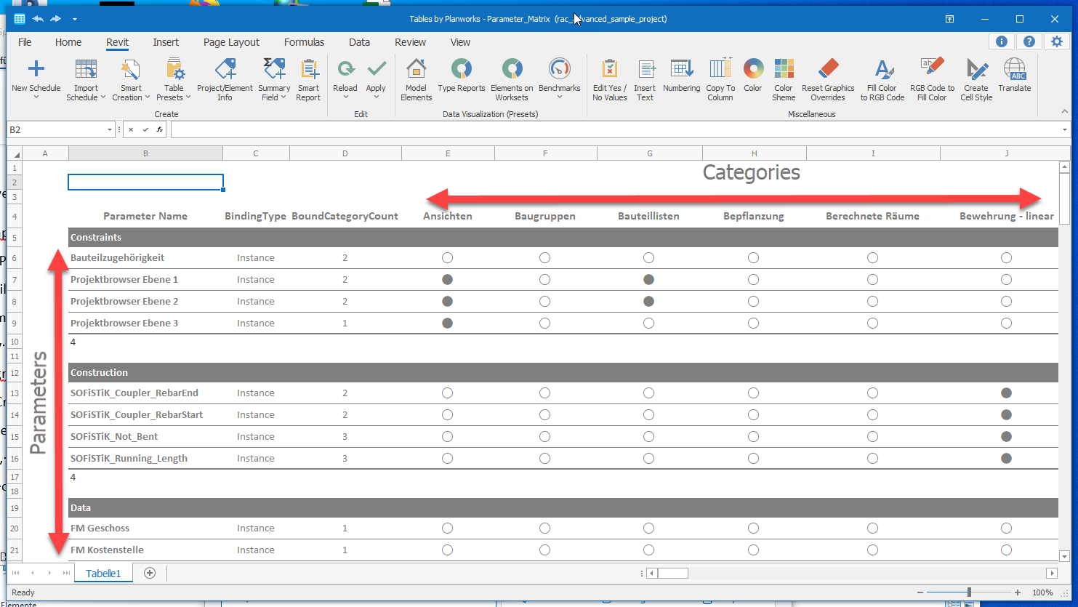Screen dimensions: 1078x607
Task: Click the Tabelle1 sheet tab
Action: [x=103, y=574]
